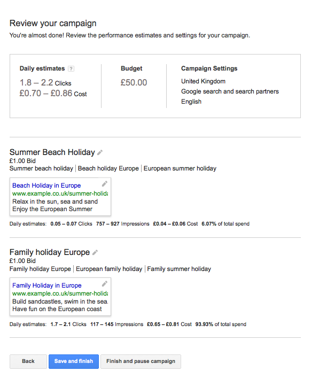Image resolution: width=311 pixels, height=379 pixels.
Task: Click the Beach holiday Europe keyword
Action: click(x=108, y=168)
